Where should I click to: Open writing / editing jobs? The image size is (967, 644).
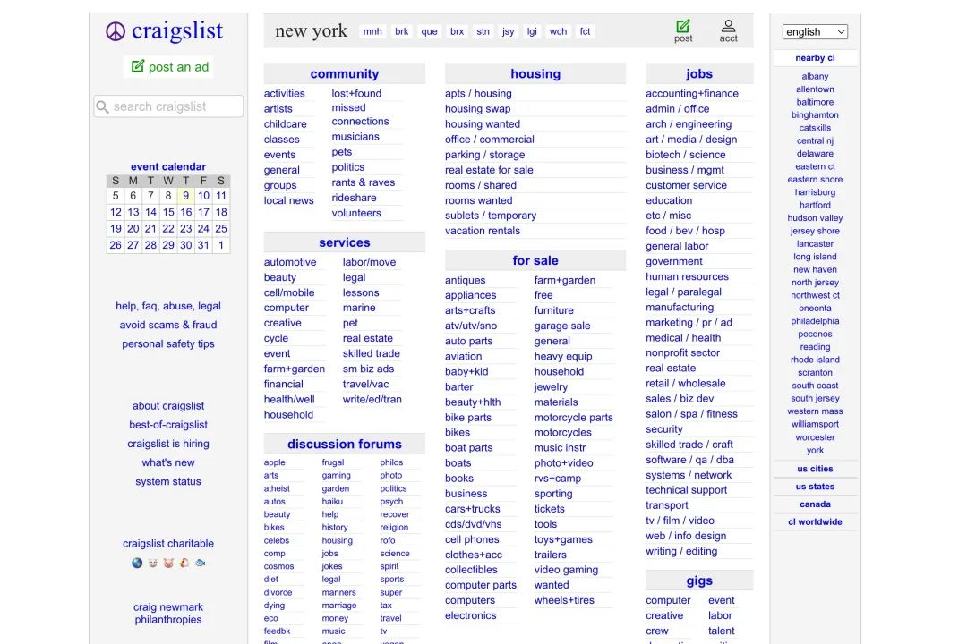coord(681,552)
